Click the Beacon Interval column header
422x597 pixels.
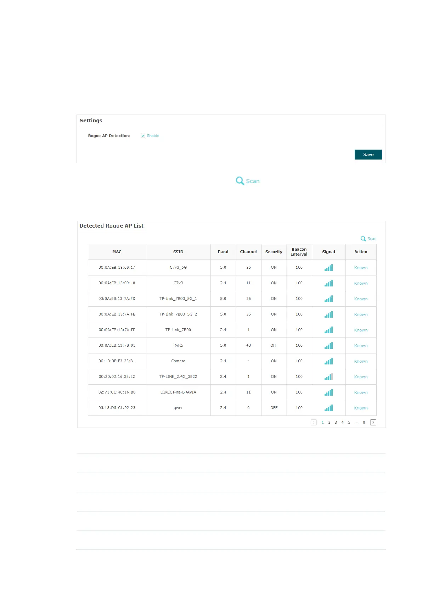(x=299, y=252)
